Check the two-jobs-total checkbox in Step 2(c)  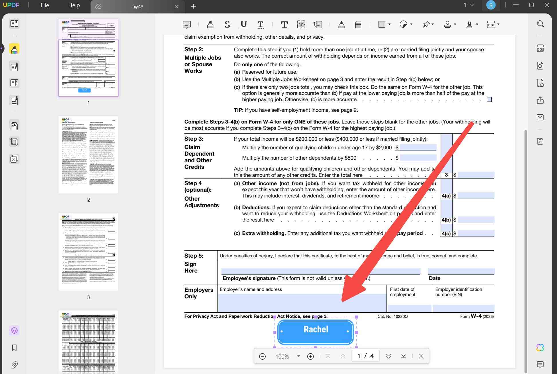click(489, 99)
